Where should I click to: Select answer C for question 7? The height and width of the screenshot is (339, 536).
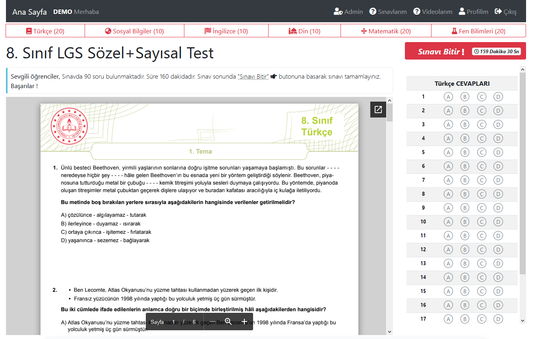coord(482,180)
